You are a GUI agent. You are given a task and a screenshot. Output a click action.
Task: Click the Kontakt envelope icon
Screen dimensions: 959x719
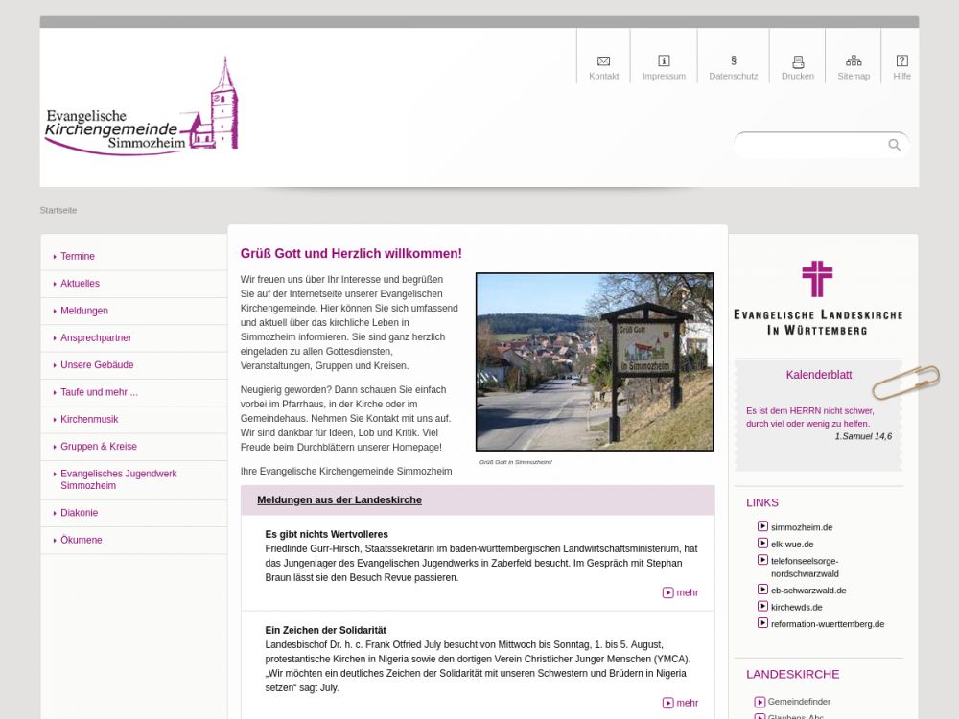click(603, 61)
